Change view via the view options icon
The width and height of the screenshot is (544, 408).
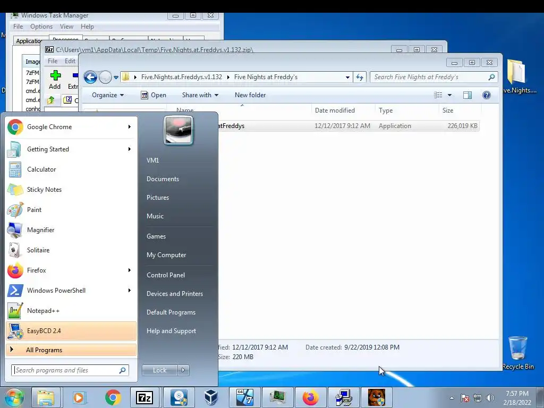(x=438, y=95)
